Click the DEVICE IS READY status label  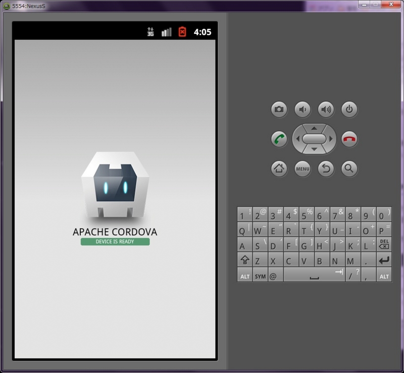point(115,242)
